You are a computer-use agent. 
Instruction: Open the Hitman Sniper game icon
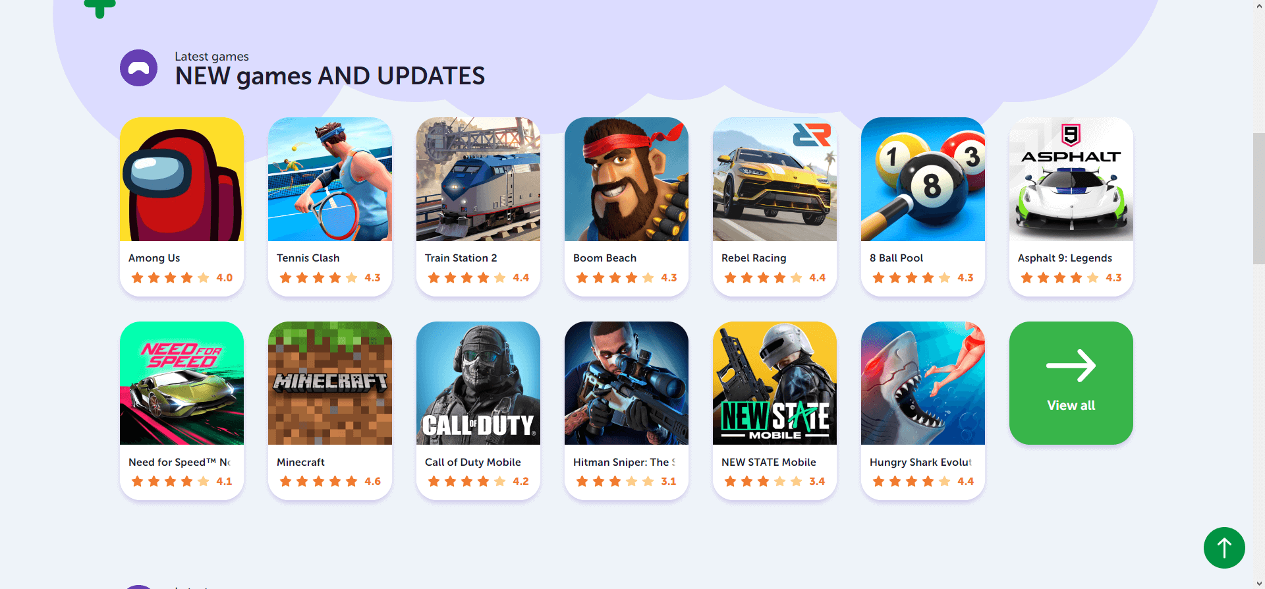click(627, 383)
